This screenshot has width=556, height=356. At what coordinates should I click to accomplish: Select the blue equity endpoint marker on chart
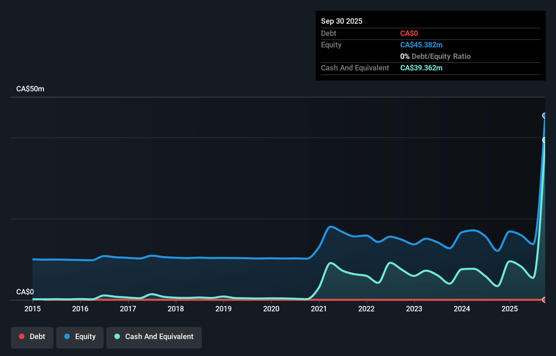coord(544,116)
